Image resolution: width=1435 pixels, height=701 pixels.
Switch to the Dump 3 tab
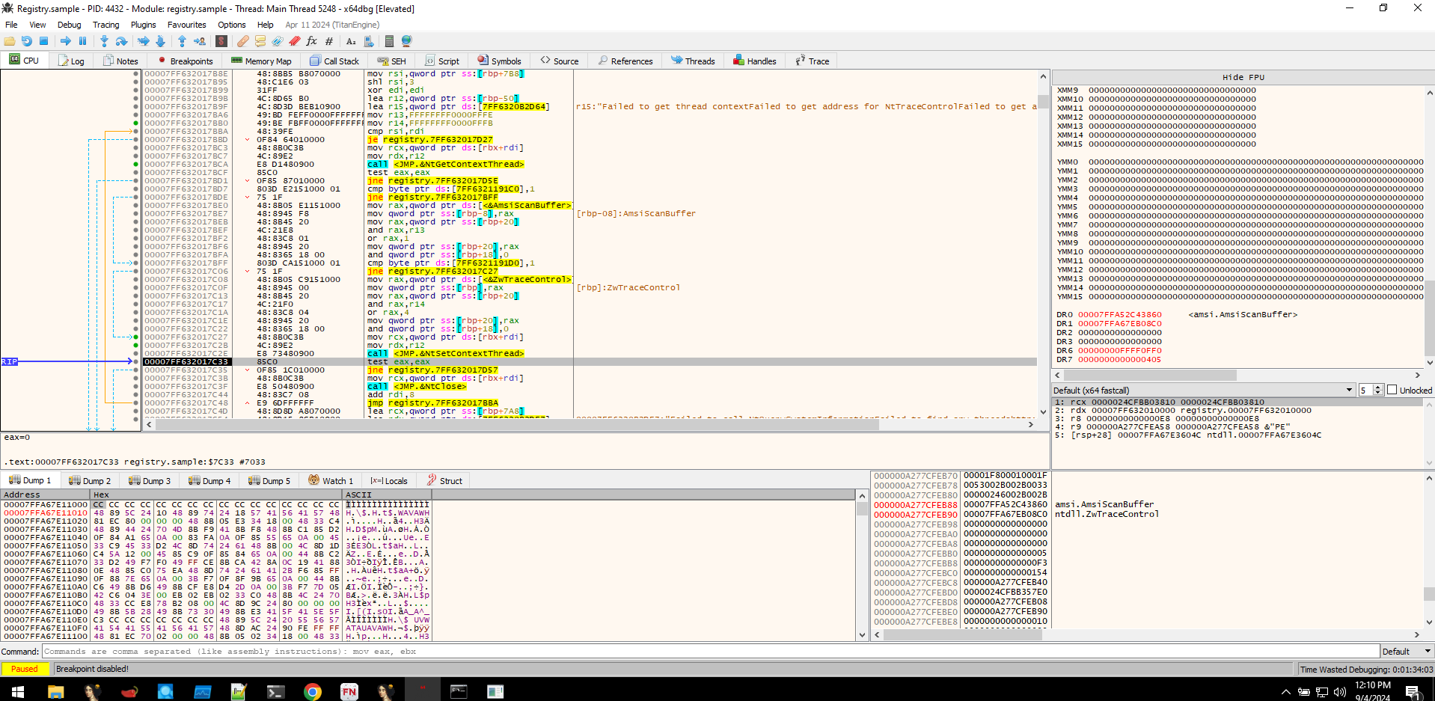(149, 480)
